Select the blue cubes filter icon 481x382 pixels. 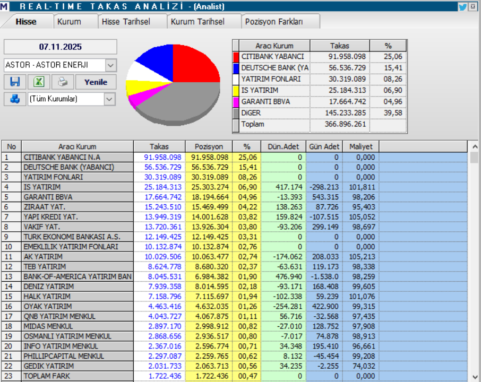[x=15, y=100]
